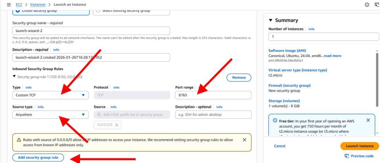This screenshot has width=381, height=163.
Task: Collapse Security group rule 1 section
Action: click(x=14, y=76)
